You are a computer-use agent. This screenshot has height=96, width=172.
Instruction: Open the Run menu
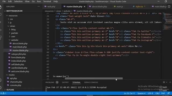pos(39,1)
